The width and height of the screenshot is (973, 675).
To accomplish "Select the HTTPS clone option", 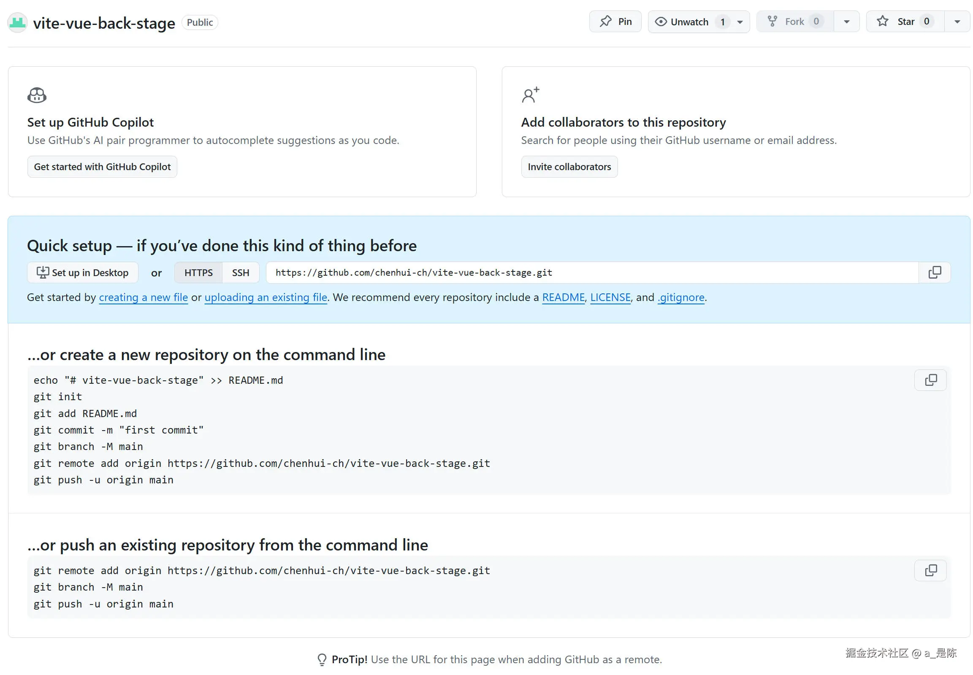I will (x=198, y=273).
